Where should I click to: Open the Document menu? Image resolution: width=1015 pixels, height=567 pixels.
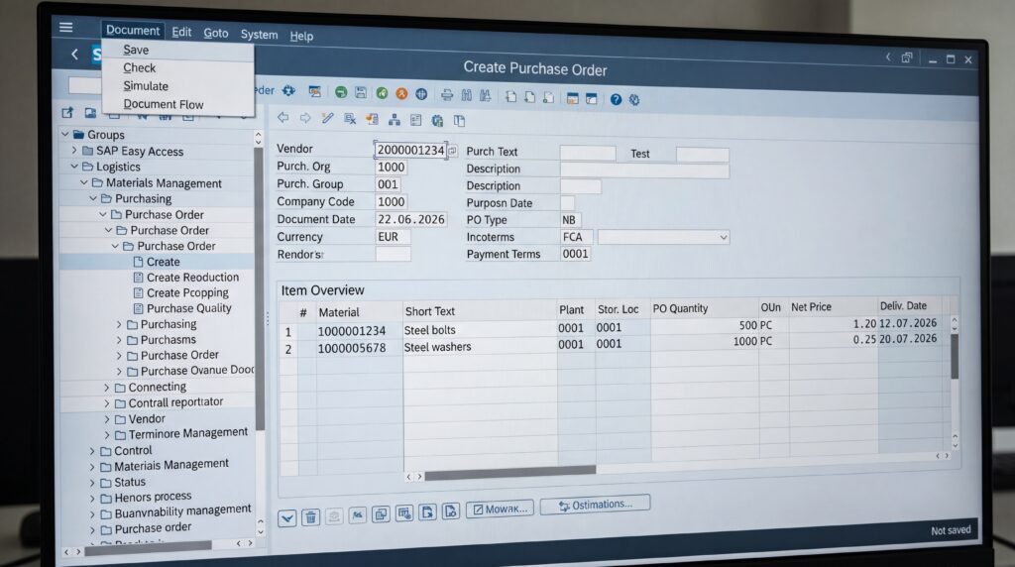point(133,30)
